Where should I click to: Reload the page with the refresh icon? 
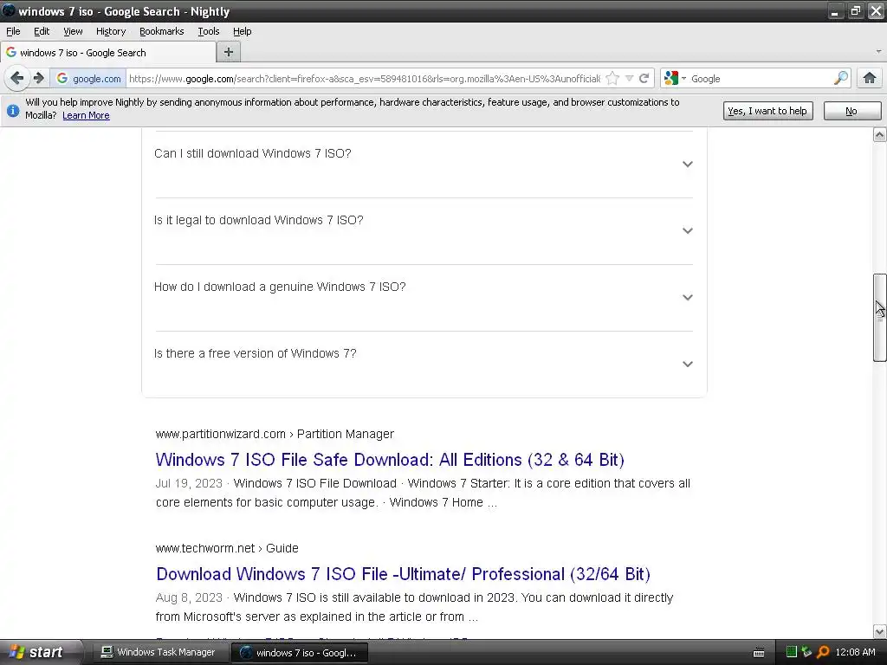click(x=644, y=79)
